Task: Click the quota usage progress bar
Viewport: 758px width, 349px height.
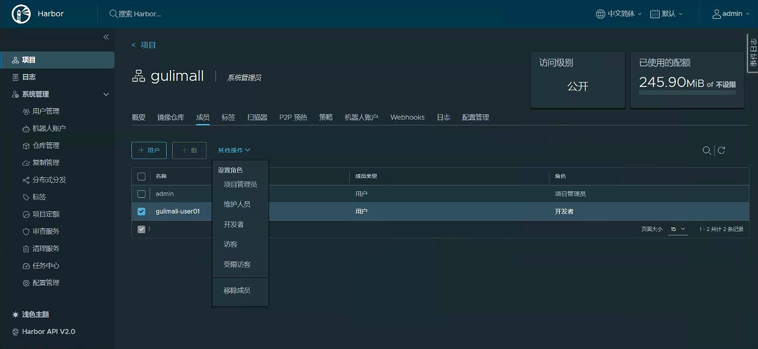Action: click(x=687, y=93)
